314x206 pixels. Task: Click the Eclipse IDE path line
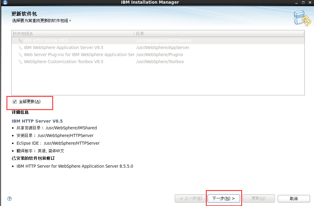pos(58,143)
